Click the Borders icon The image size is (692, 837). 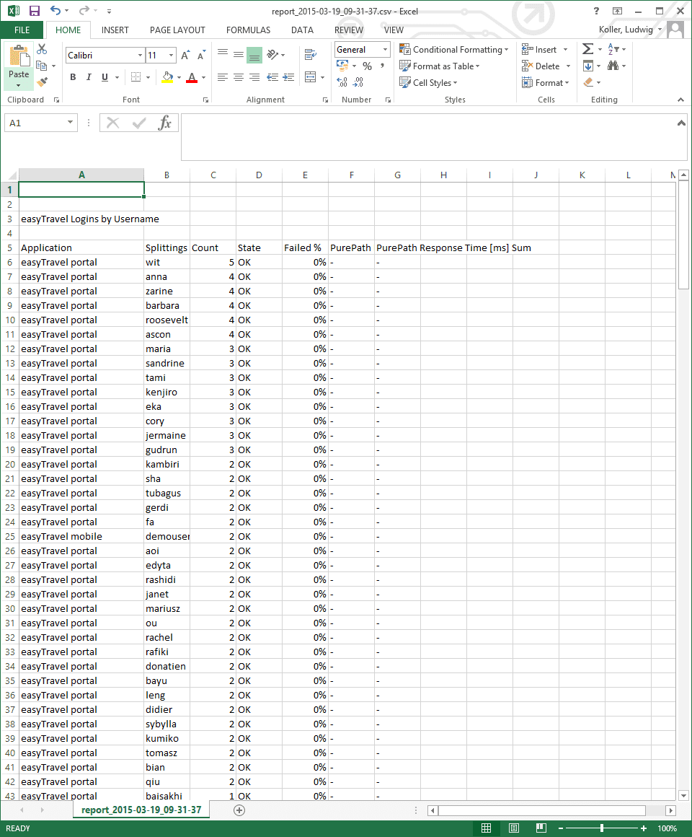coord(136,77)
